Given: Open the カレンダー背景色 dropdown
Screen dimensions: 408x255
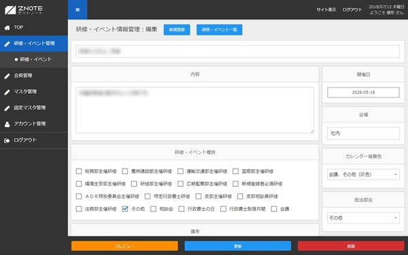Looking at the screenshot, I should [363, 174].
